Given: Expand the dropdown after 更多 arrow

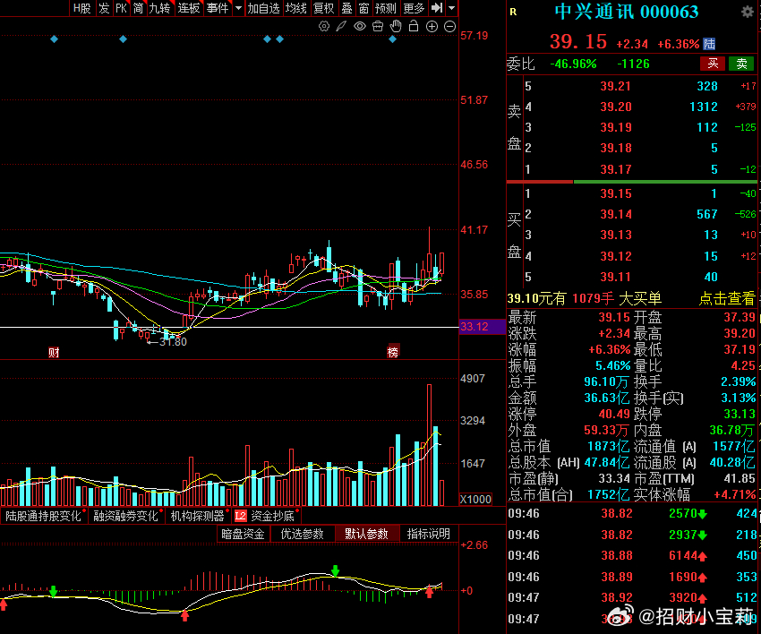Looking at the screenshot, I should pyautogui.click(x=452, y=8).
